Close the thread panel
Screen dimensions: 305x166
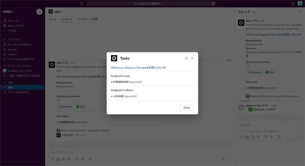[x=300, y=12]
